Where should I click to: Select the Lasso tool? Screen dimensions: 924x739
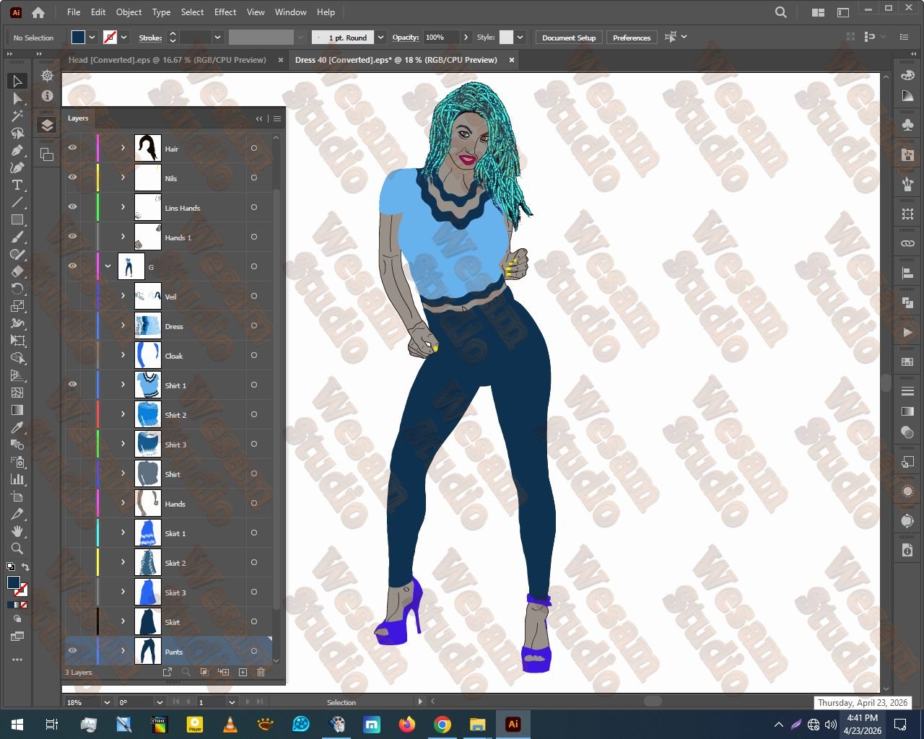click(x=17, y=133)
